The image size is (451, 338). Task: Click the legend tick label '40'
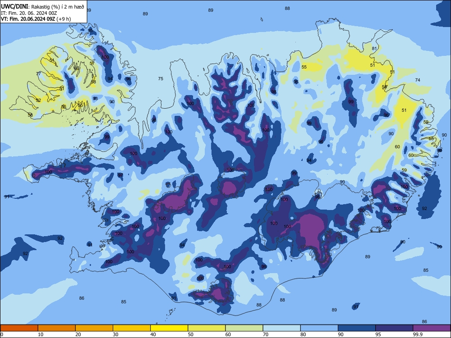pyautogui.click(x=153, y=334)
